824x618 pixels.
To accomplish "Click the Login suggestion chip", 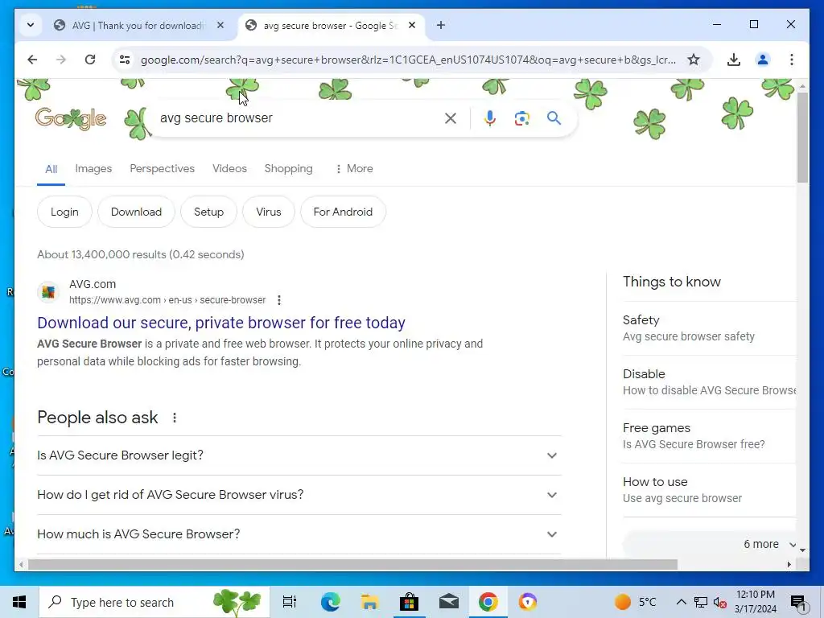I will [64, 212].
